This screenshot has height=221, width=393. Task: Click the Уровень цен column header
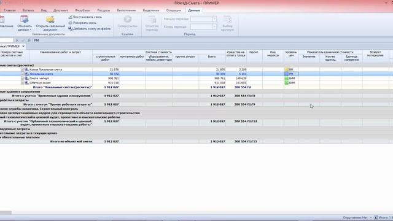pyautogui.click(x=291, y=56)
